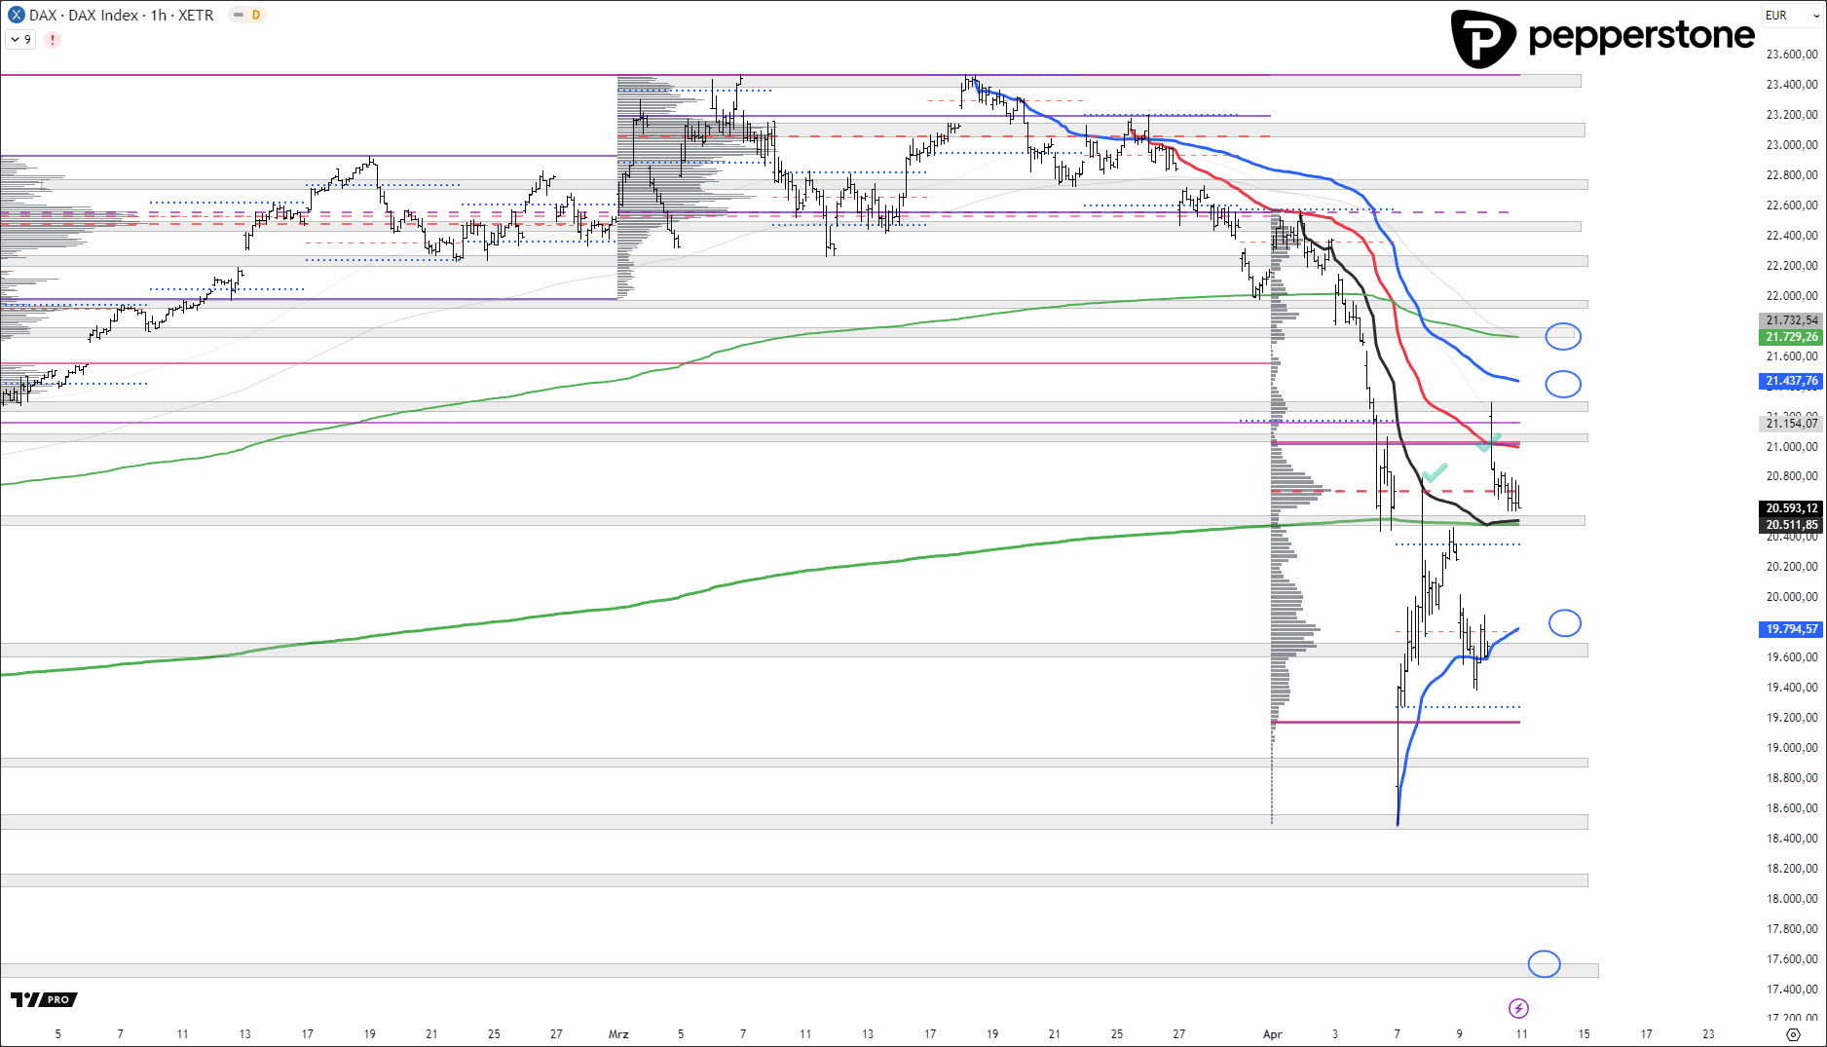
Task: Click the Pepperstone logo
Action: [1602, 38]
